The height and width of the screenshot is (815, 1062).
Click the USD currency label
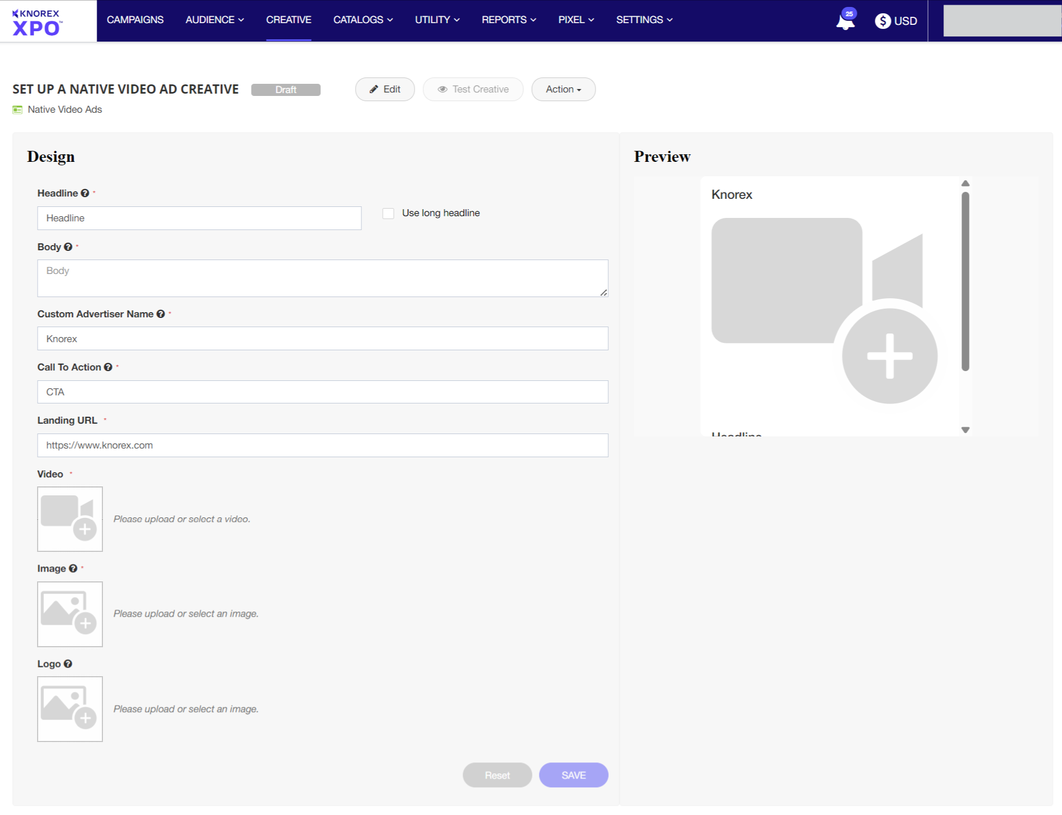[x=905, y=21]
